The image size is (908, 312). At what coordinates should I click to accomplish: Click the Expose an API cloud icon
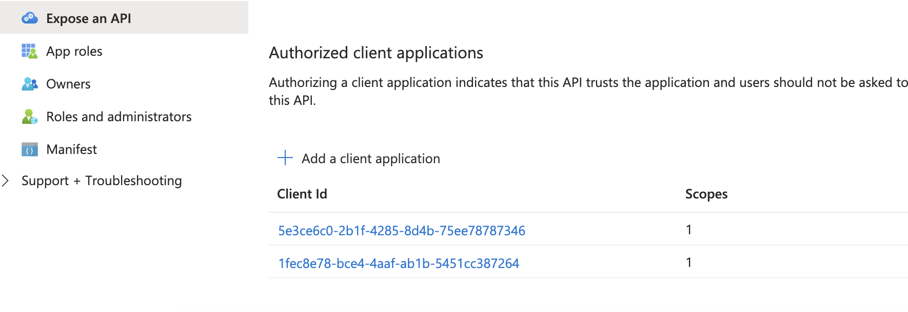point(30,18)
